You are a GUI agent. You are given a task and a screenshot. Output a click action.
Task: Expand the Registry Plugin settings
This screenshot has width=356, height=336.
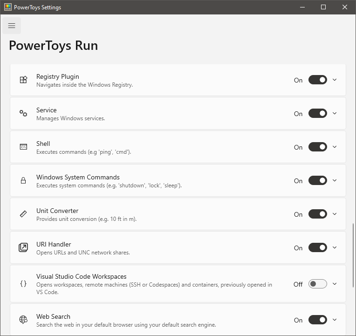click(335, 80)
